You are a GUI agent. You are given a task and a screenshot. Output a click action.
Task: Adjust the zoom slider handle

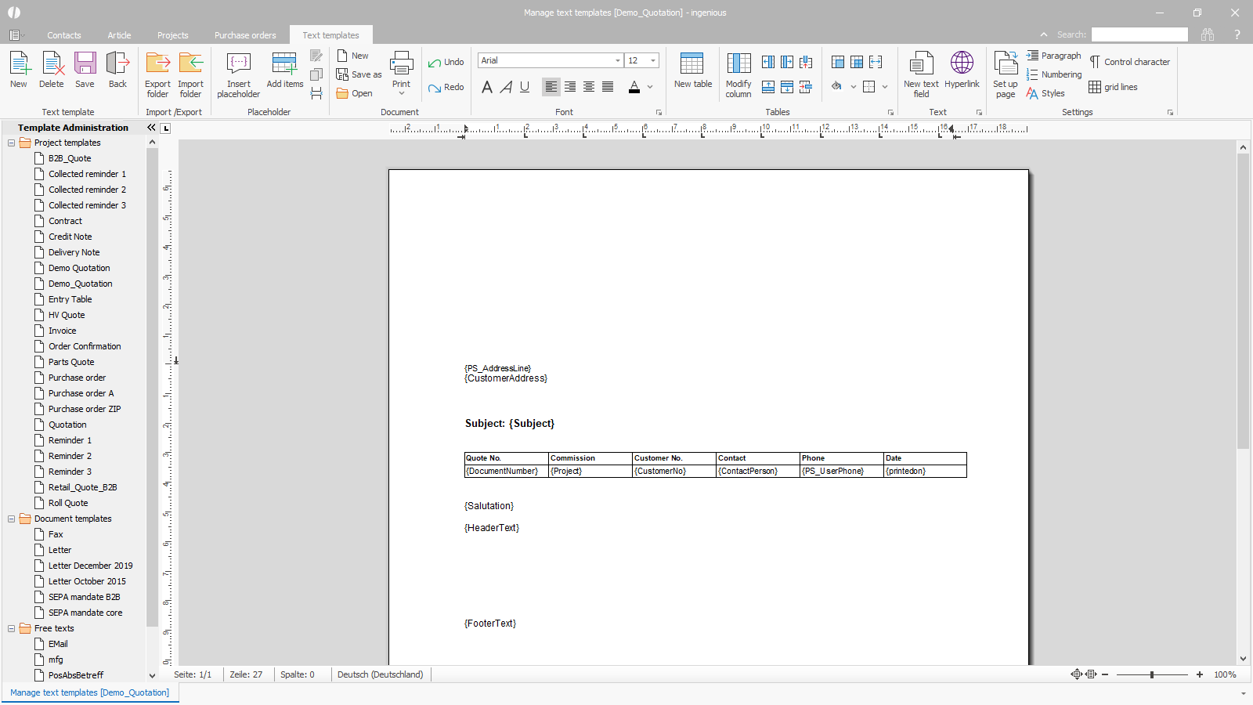tap(1151, 674)
